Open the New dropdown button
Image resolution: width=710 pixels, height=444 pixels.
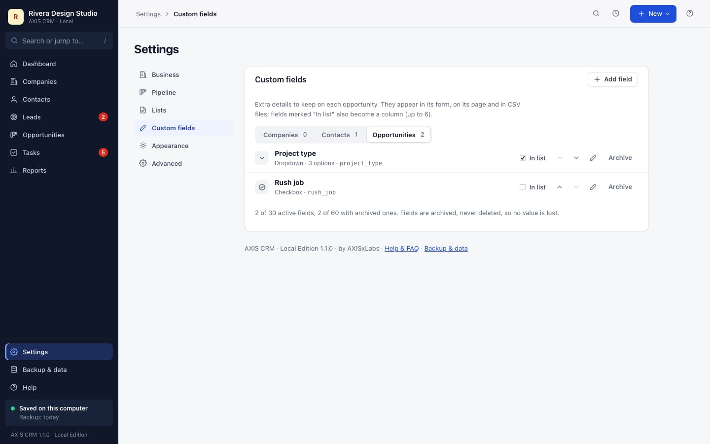pos(653,14)
